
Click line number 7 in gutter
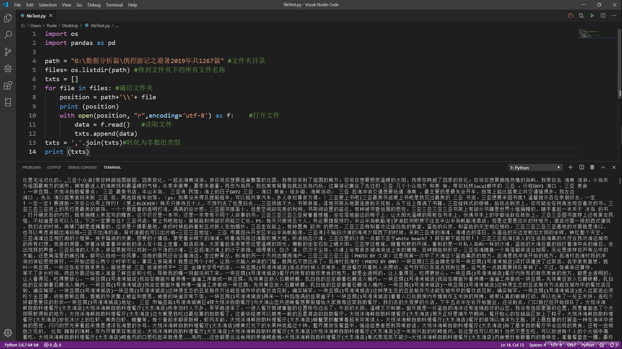click(x=34, y=88)
